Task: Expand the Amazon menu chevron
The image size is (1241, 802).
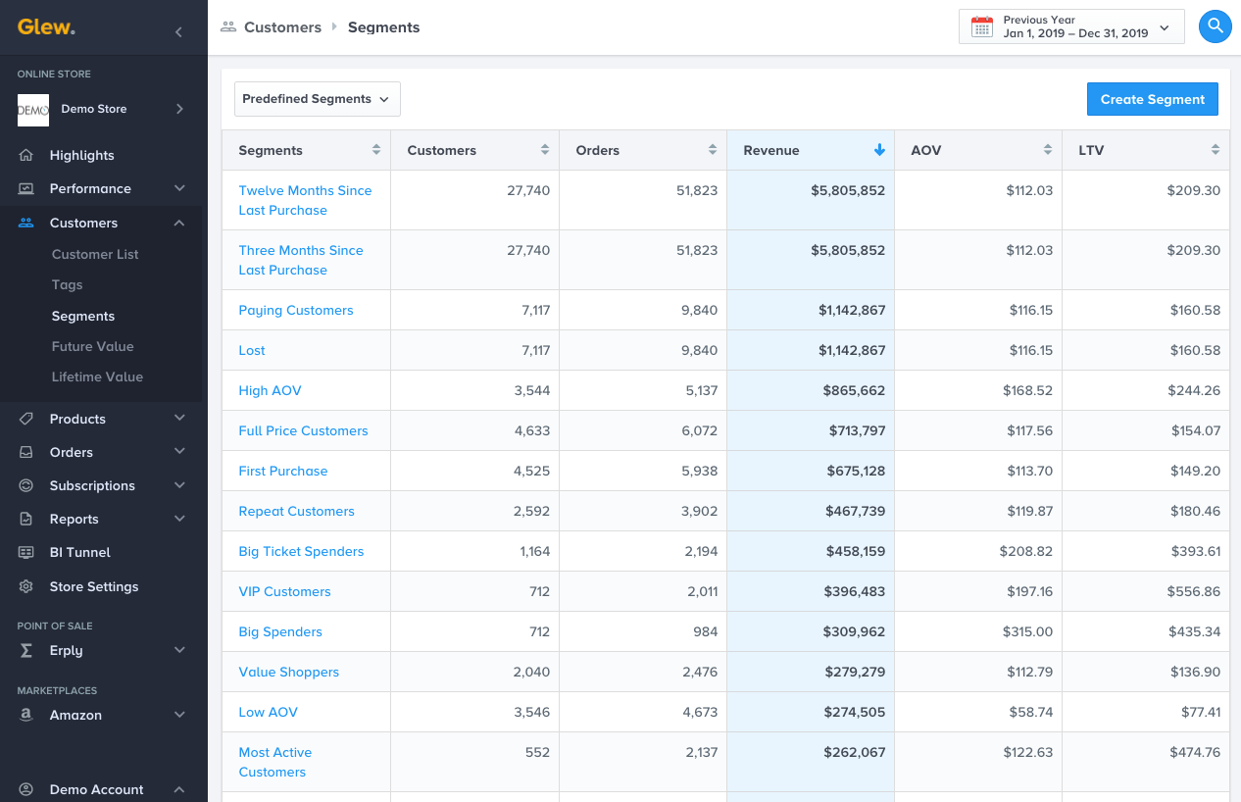Action: tap(179, 715)
